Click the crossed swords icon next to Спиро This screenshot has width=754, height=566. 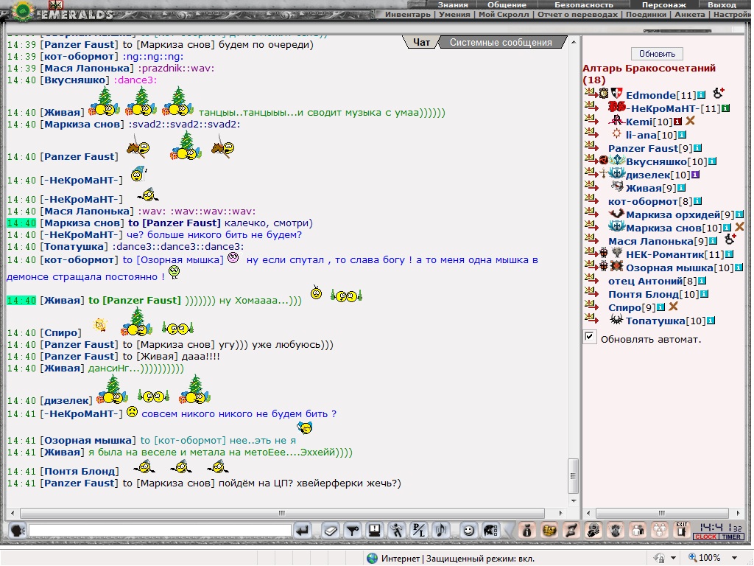point(673,306)
